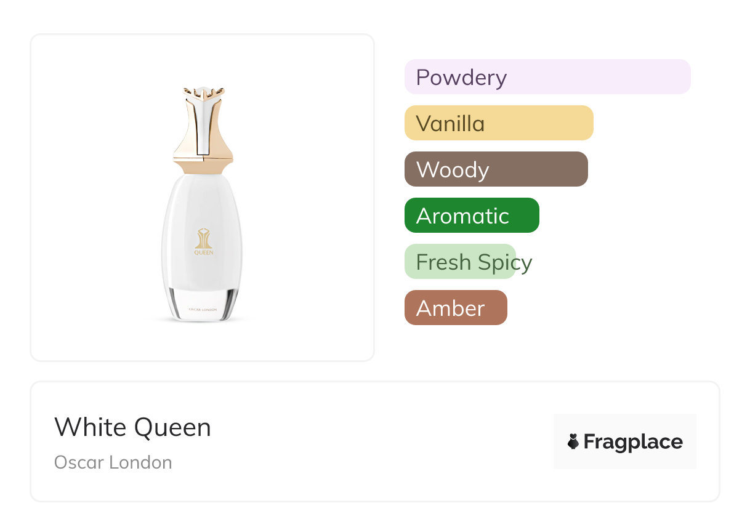Select the Powdery accord bar
Screen dimensions: 750x532
[x=547, y=77]
